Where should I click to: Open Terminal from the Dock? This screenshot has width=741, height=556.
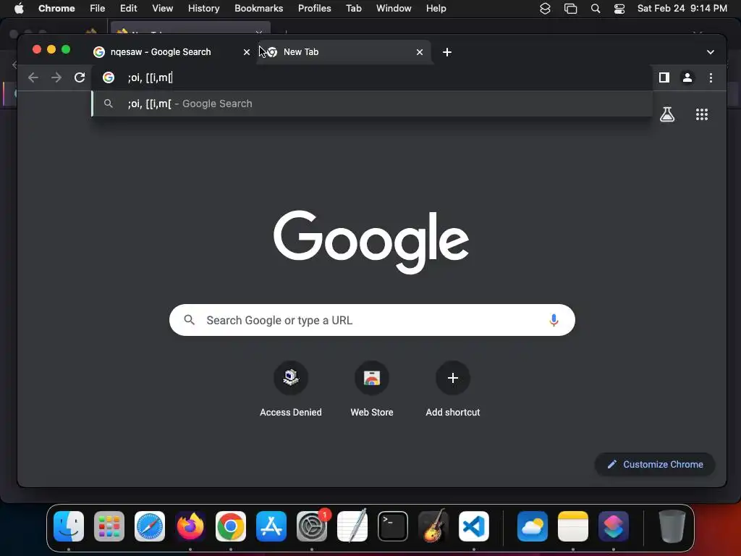(393, 526)
